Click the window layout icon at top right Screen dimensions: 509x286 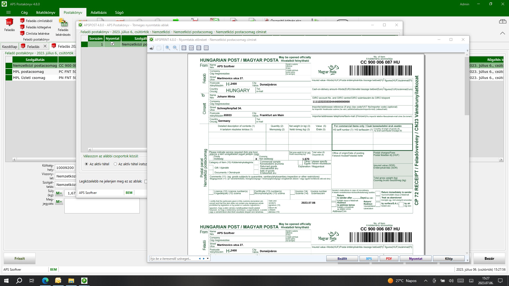click(503, 21)
